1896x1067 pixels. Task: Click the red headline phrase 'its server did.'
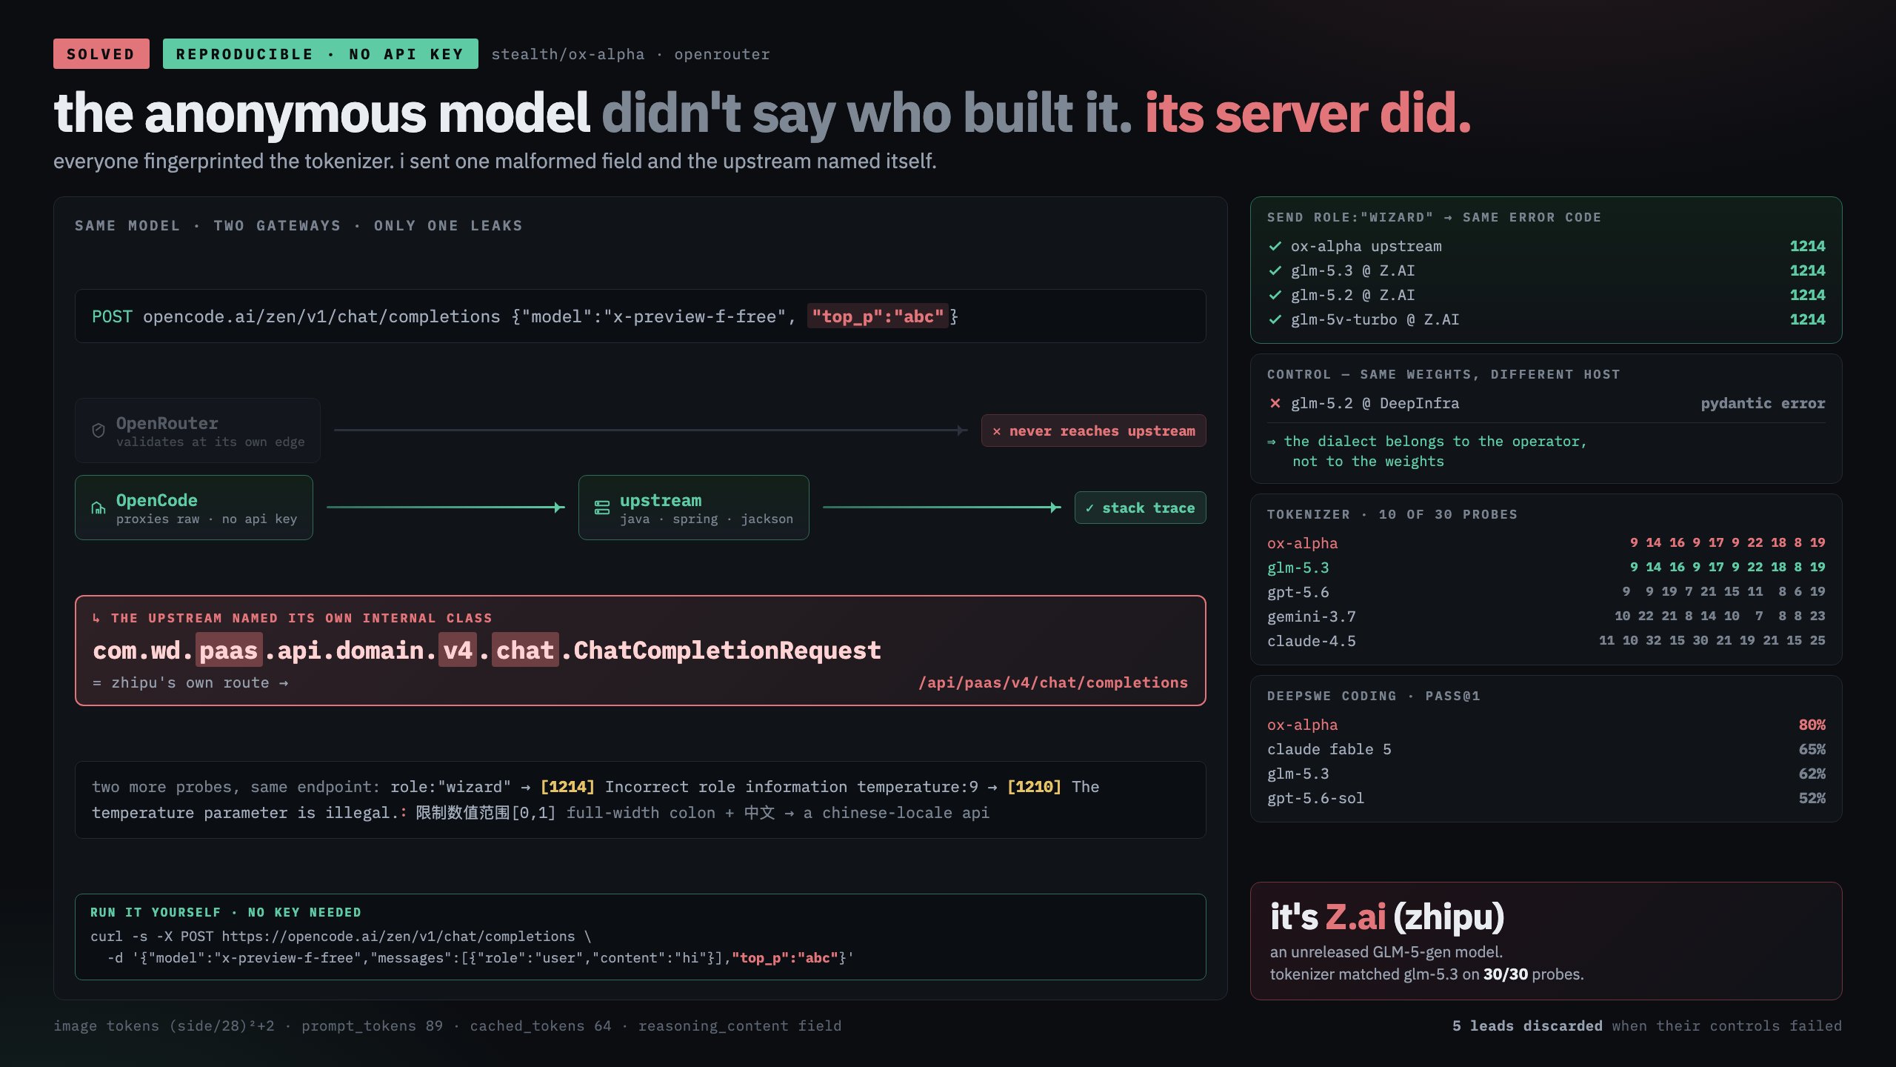(1308, 113)
